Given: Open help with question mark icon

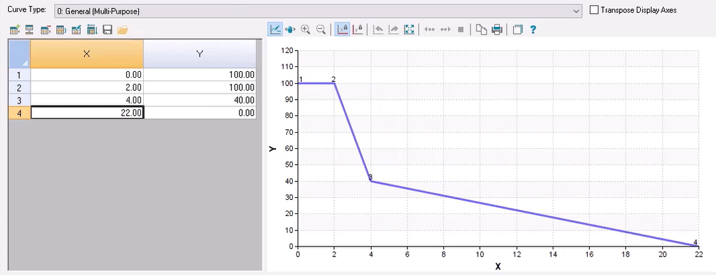Looking at the screenshot, I should [x=533, y=30].
